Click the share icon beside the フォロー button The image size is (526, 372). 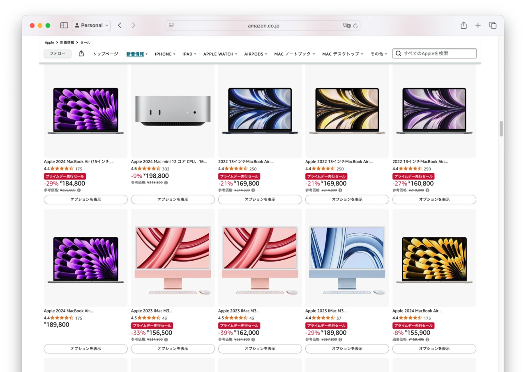click(x=81, y=53)
